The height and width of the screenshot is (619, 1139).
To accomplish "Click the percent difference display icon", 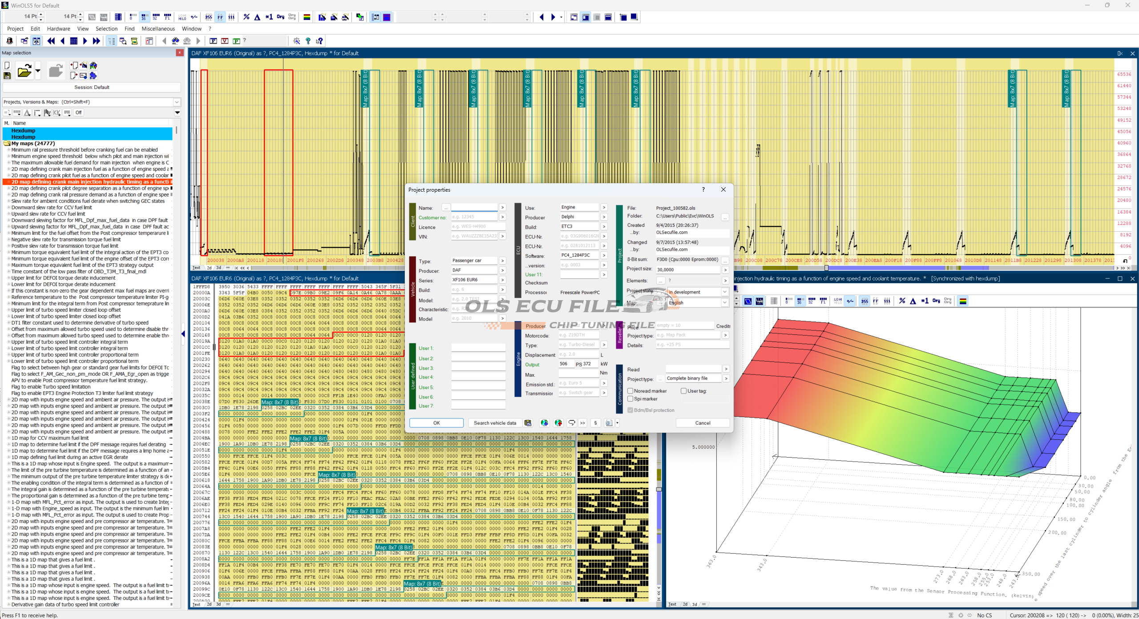I will coord(246,17).
